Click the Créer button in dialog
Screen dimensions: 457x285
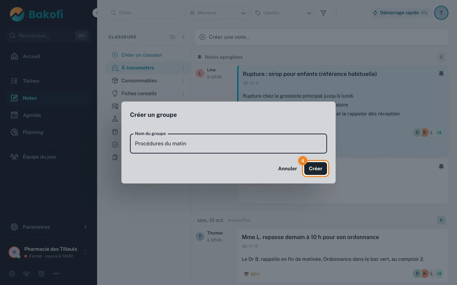[x=315, y=168]
